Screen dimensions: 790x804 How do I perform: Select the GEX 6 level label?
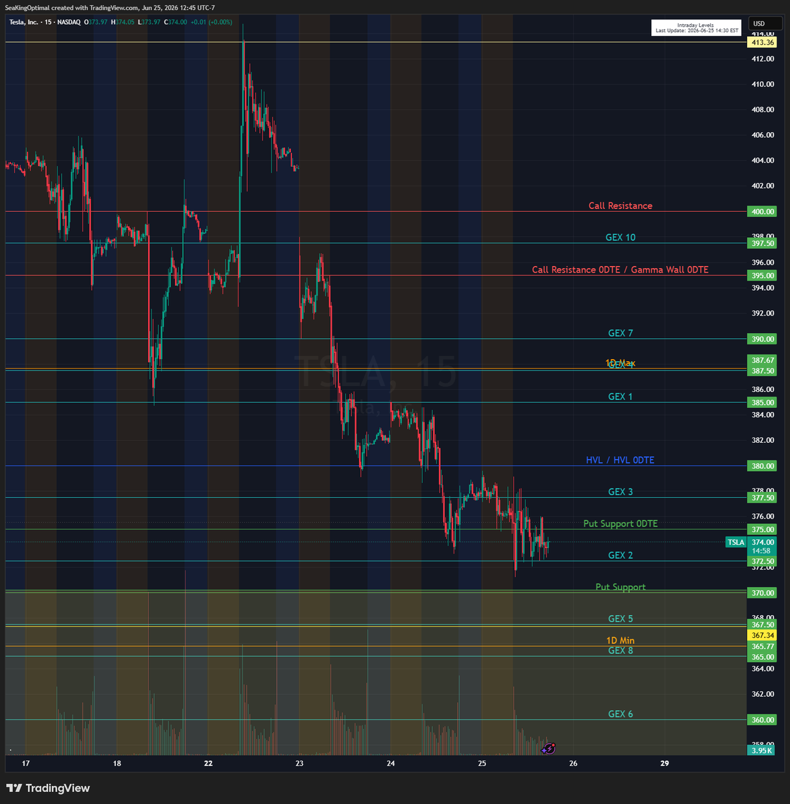[620, 714]
